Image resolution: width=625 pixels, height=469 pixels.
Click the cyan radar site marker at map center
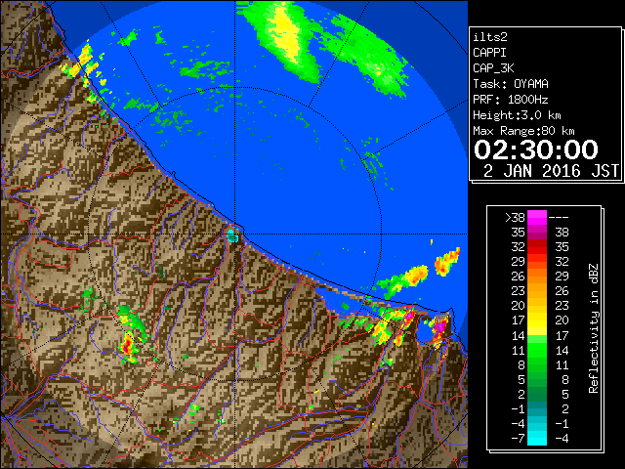(232, 235)
